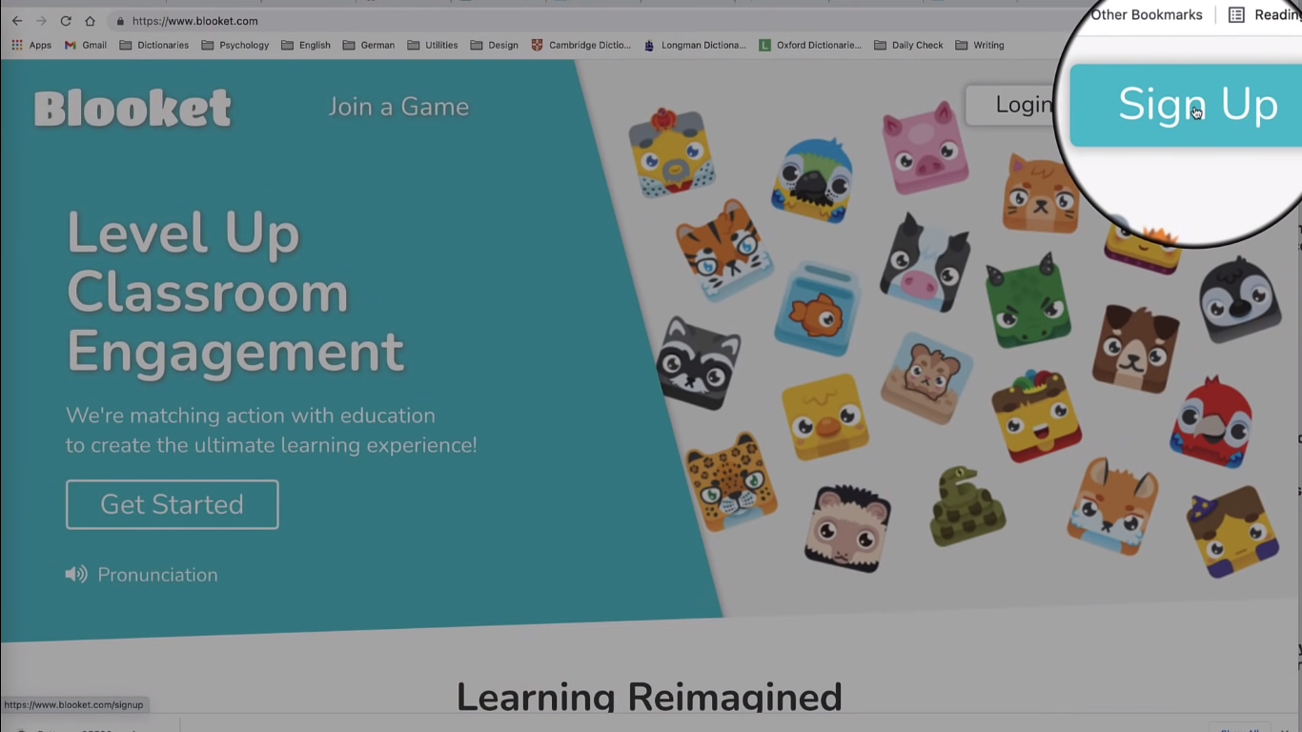This screenshot has width=1302, height=732.
Task: Click the gray raccoon Blook
Action: 699,363
